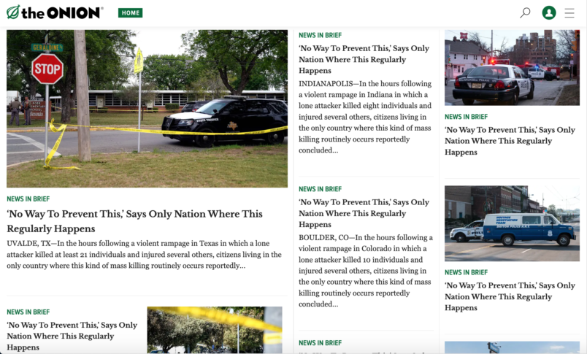Click the green HOME button
Screen dimensions: 587x354
click(x=130, y=13)
